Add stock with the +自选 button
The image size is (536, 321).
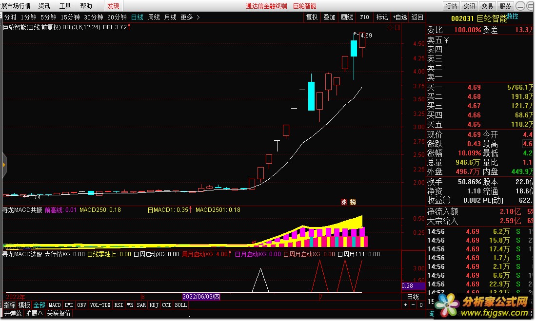(400, 17)
